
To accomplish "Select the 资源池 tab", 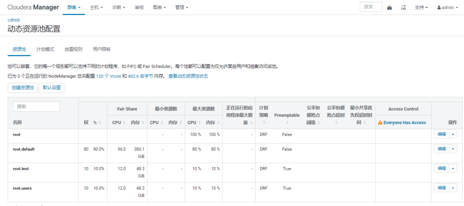I will click(19, 49).
